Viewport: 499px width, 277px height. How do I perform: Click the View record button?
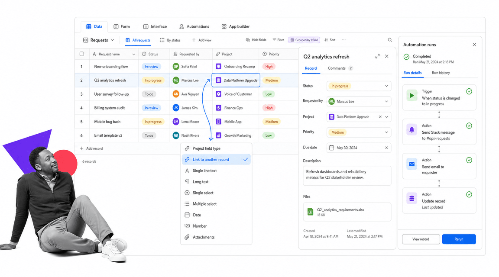coord(421,239)
